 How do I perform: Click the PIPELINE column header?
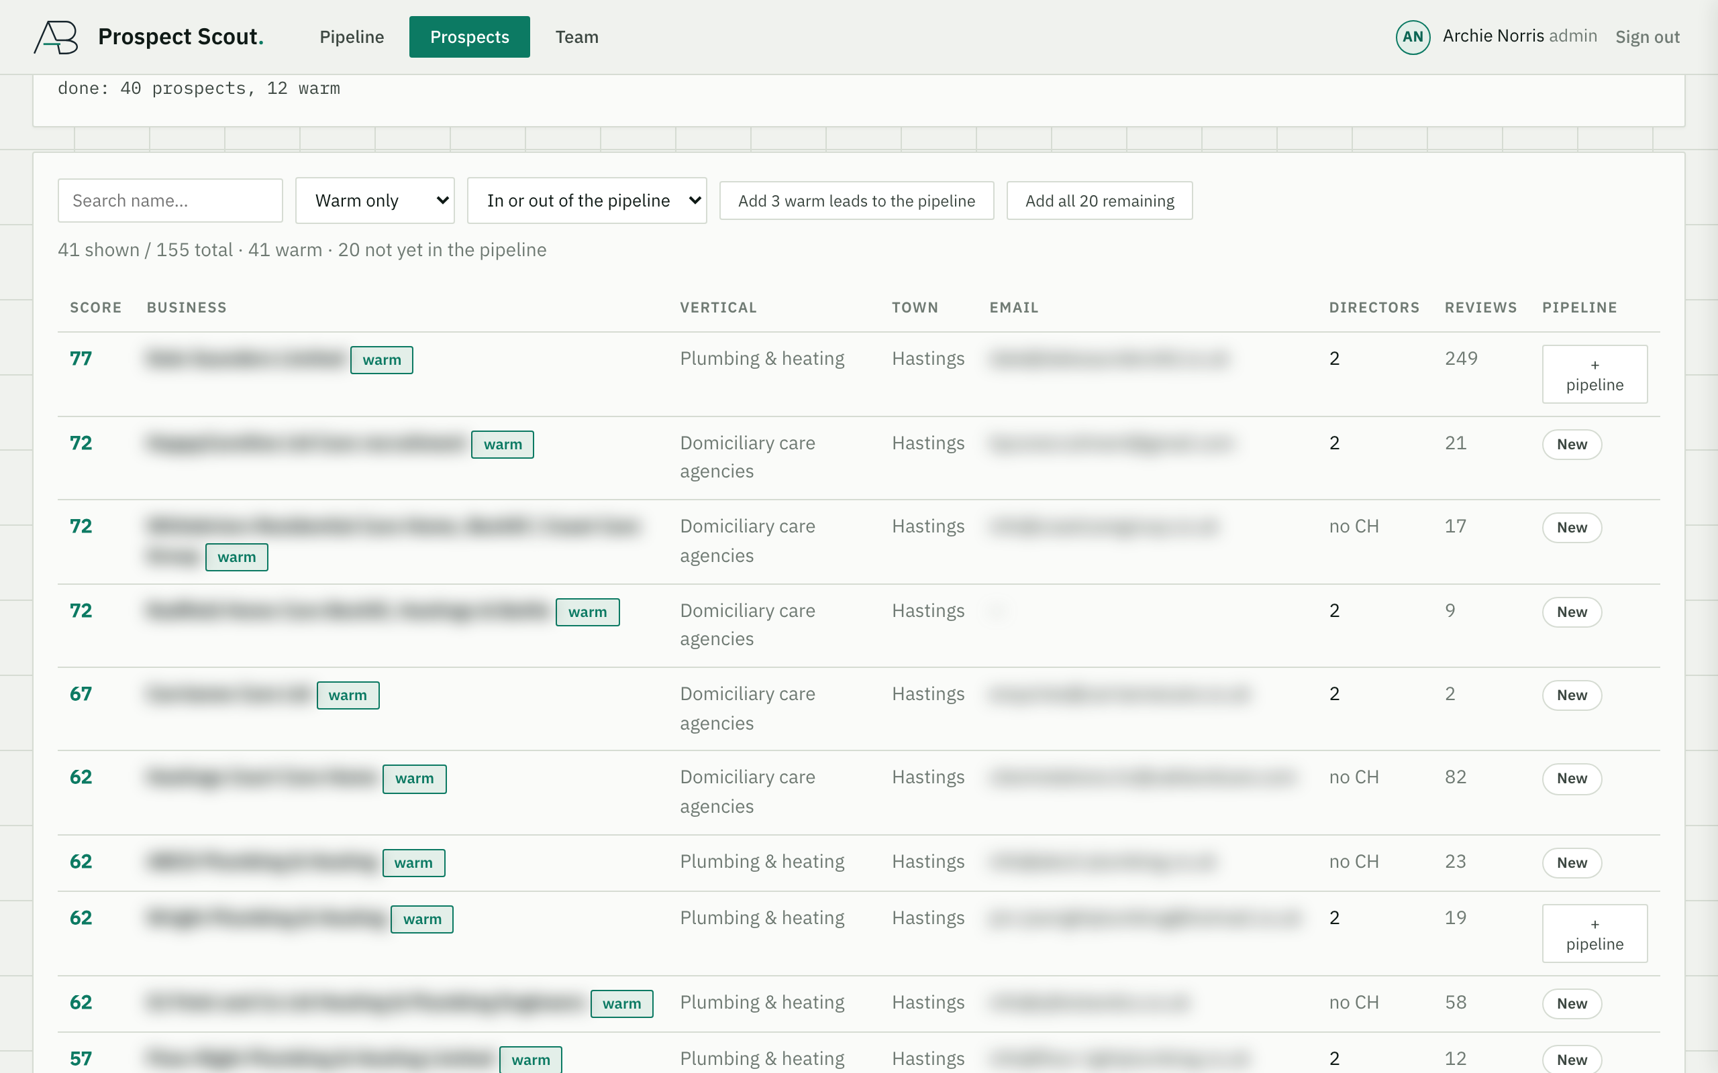[1580, 307]
